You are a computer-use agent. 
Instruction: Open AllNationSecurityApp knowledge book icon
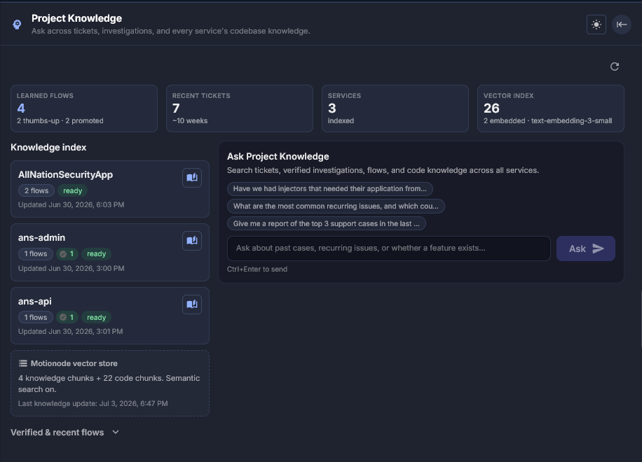(x=192, y=177)
